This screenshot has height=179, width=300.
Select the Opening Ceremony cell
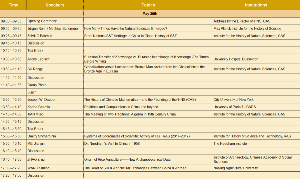coord(42,21)
